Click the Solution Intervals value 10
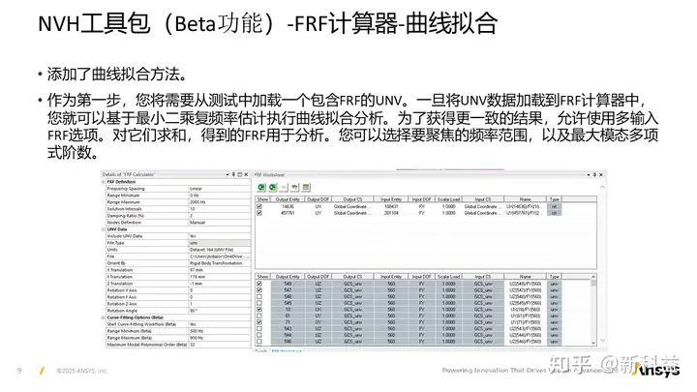 coord(220,209)
